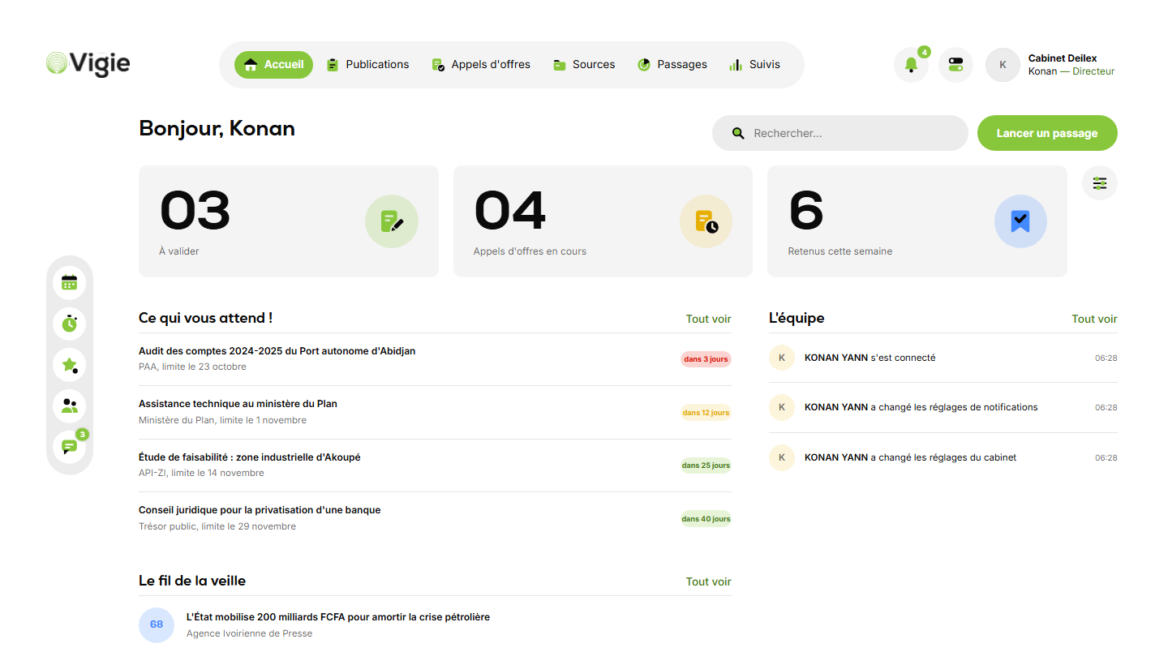Screen dimensions: 1168x665
Task: Open the Appels d'offres en cours card
Action: coord(603,221)
